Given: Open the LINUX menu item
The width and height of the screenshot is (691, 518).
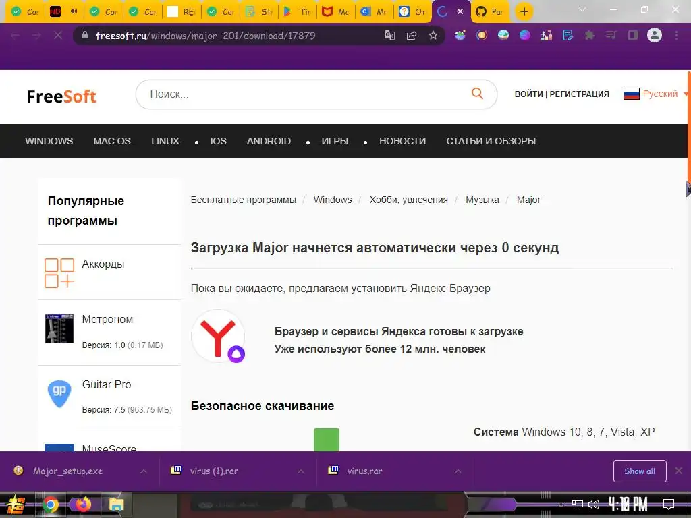Looking at the screenshot, I should tap(165, 141).
